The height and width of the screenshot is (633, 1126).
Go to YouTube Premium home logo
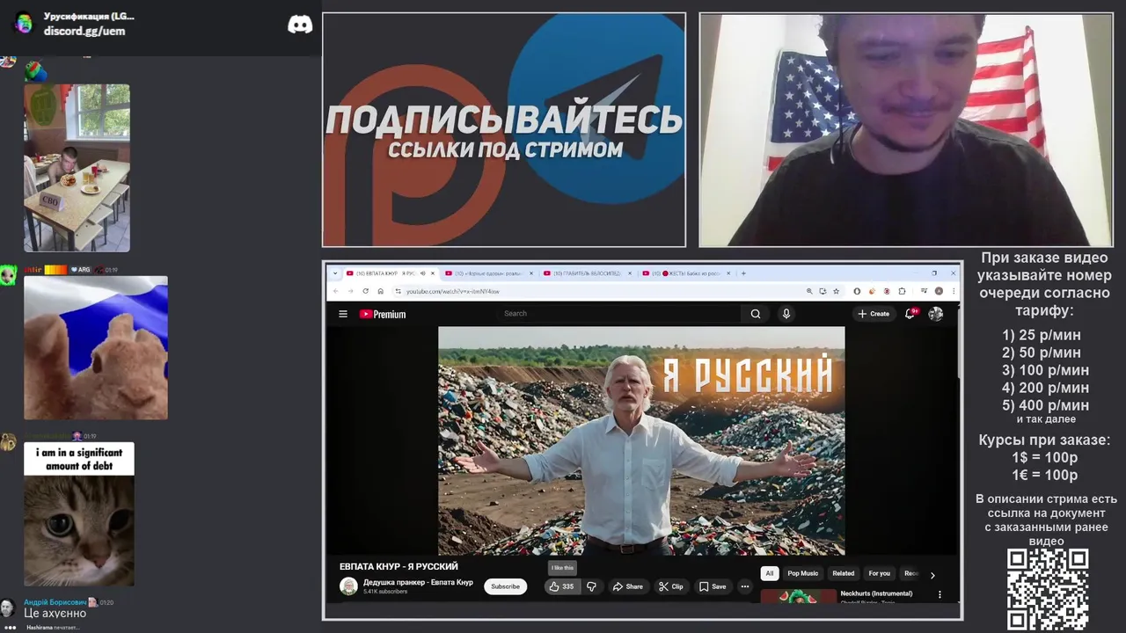click(x=383, y=314)
